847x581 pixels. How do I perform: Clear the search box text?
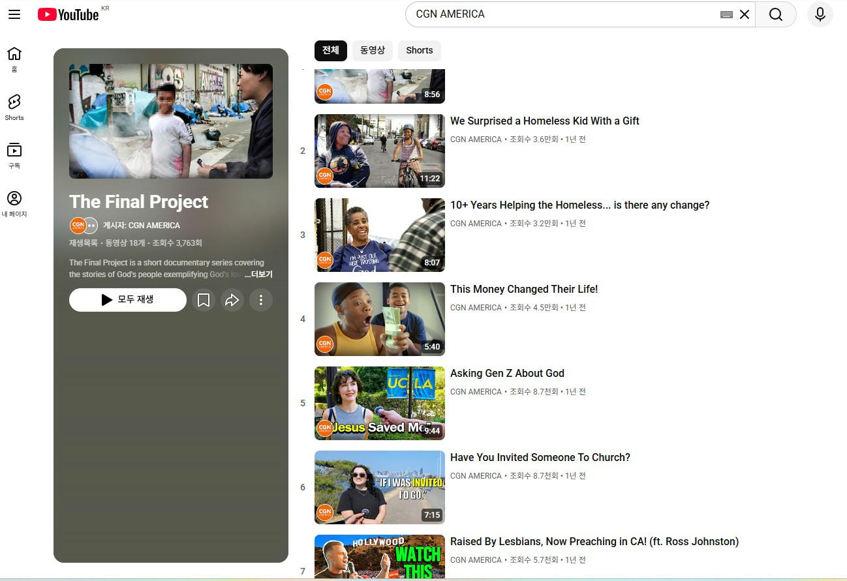(x=744, y=14)
